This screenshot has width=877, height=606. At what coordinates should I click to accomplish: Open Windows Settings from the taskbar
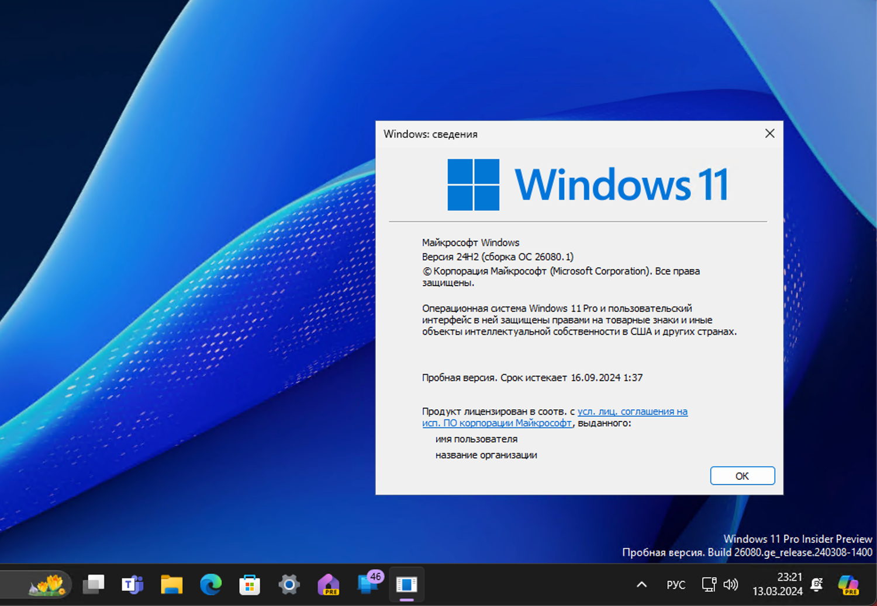point(289,584)
